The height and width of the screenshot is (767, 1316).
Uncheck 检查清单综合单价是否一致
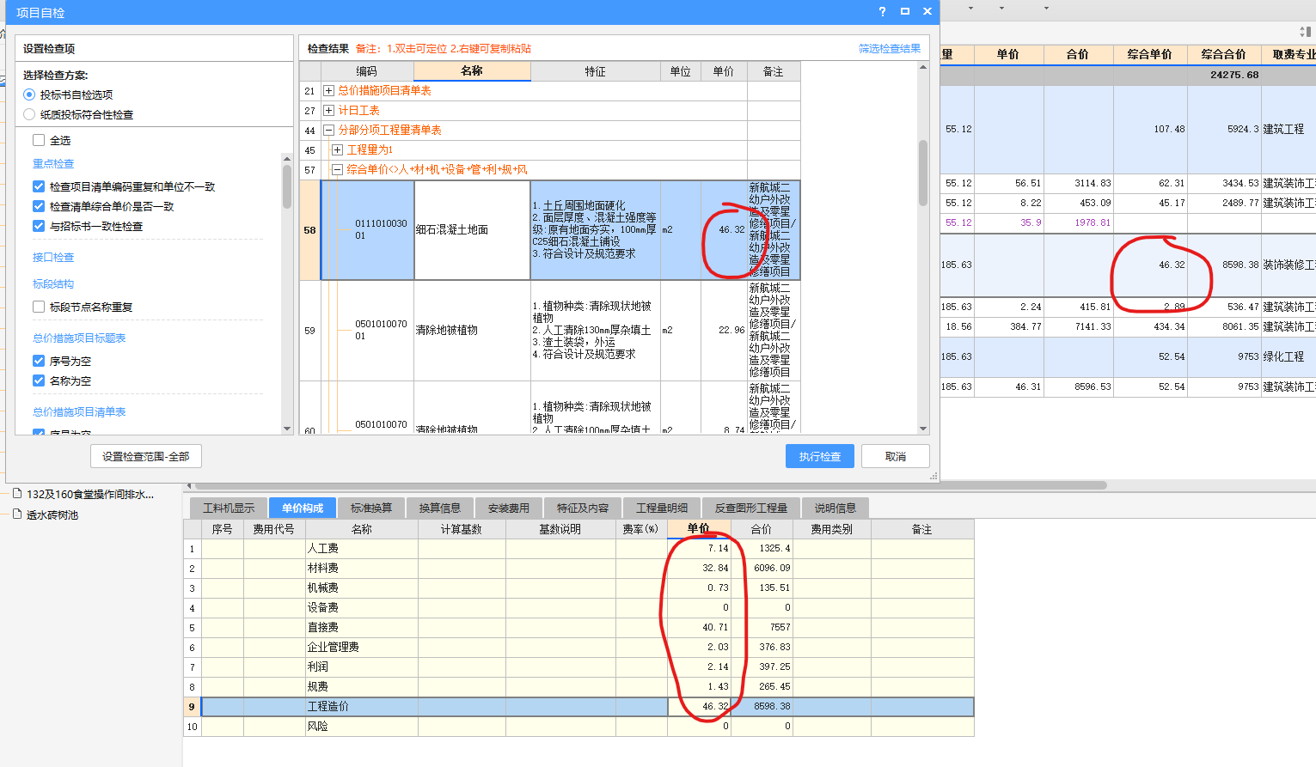pos(39,206)
